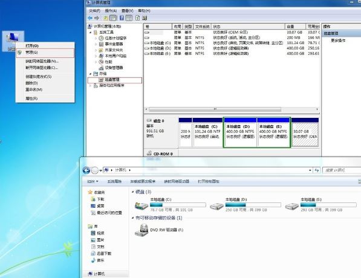Select the 共享文件夹 tree icon
361x278 pixels.
coord(101,50)
